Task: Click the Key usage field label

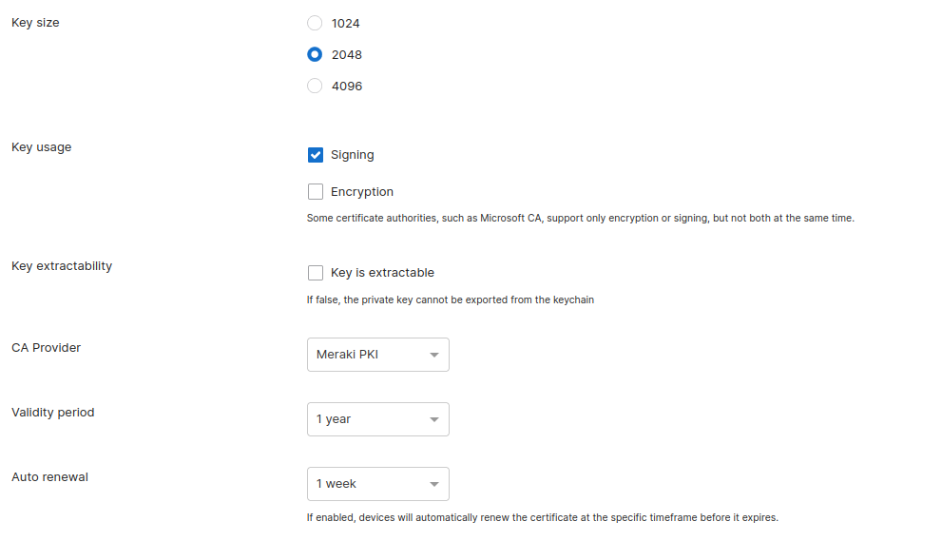Action: pyautogui.click(x=41, y=147)
